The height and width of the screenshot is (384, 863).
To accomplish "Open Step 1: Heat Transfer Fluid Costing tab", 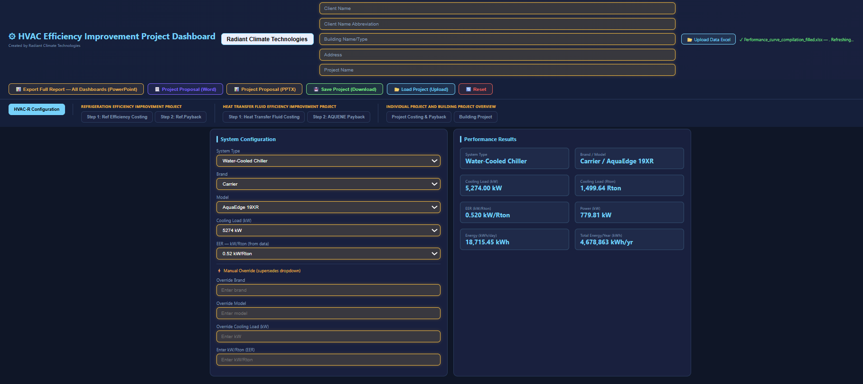I will (264, 117).
